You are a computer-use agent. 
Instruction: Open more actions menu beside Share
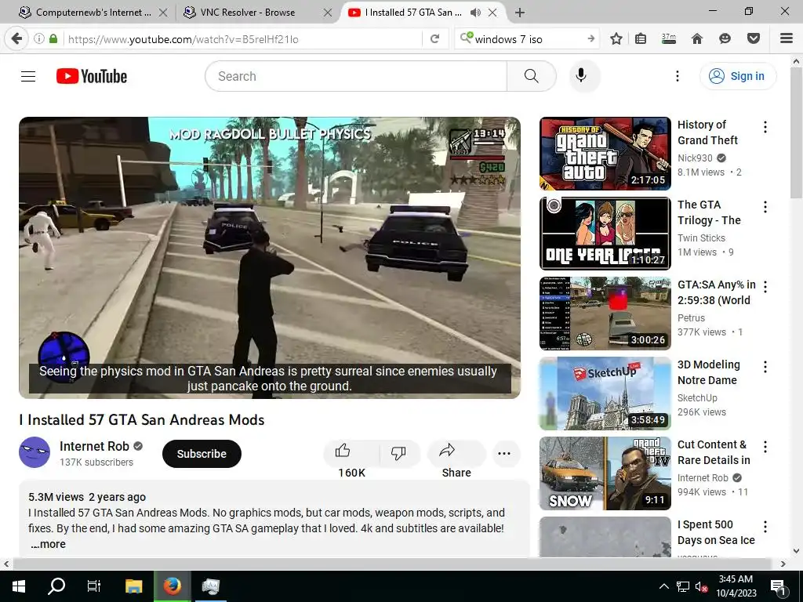[x=504, y=453]
